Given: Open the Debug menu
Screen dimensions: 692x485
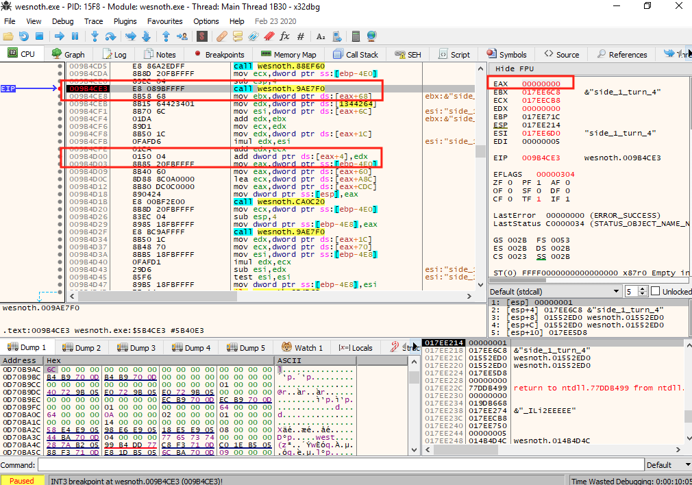Looking at the screenshot, I should [62, 21].
